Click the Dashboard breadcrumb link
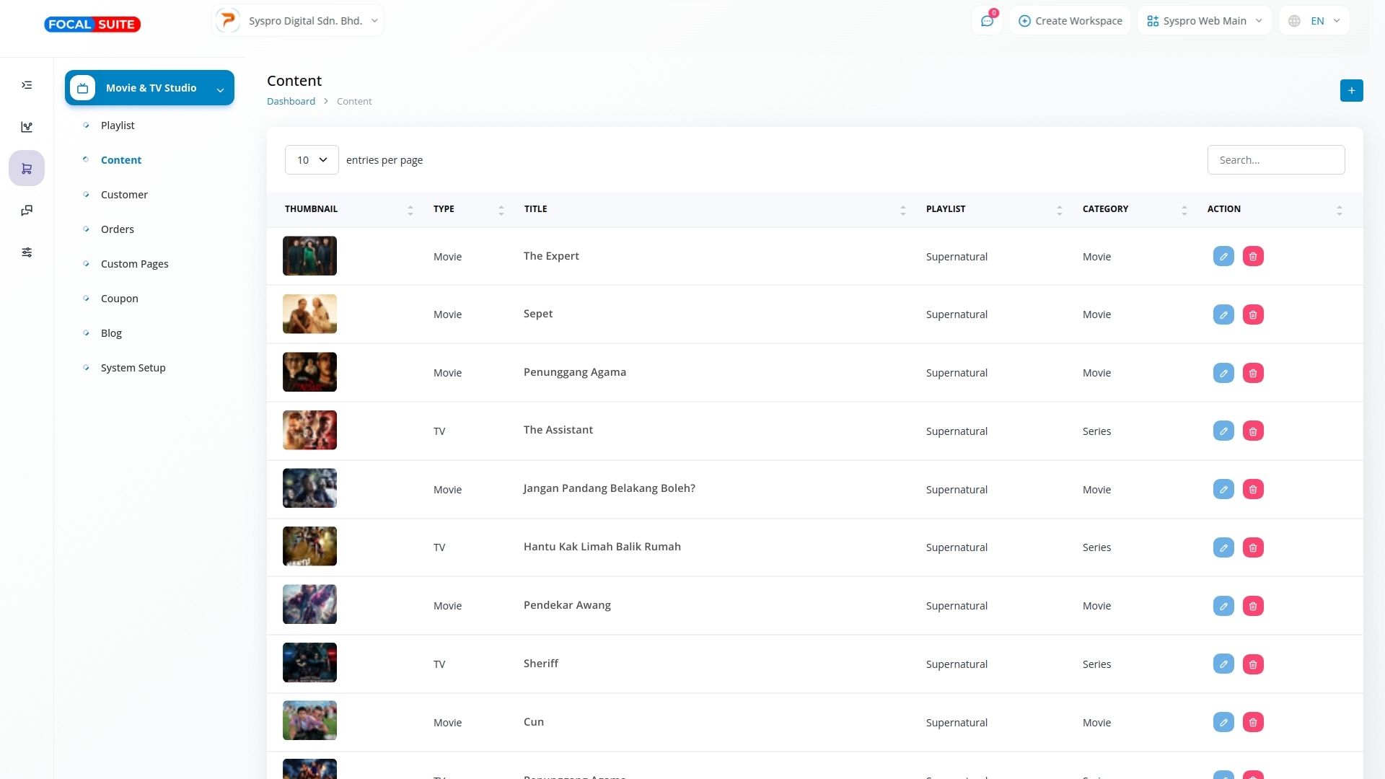Image resolution: width=1385 pixels, height=779 pixels. pos(291,101)
